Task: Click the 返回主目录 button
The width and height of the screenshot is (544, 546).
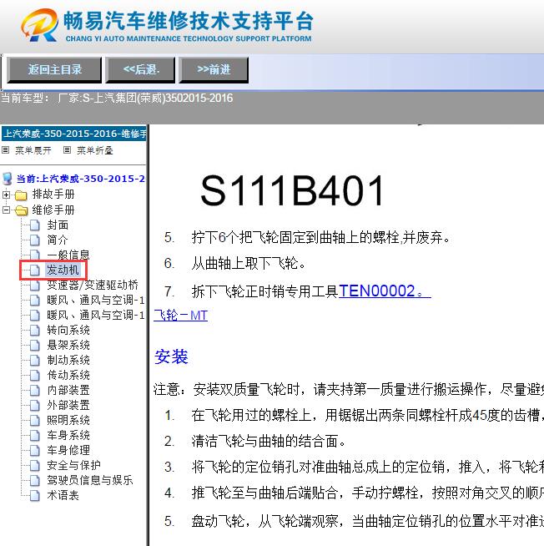Action: [x=54, y=69]
